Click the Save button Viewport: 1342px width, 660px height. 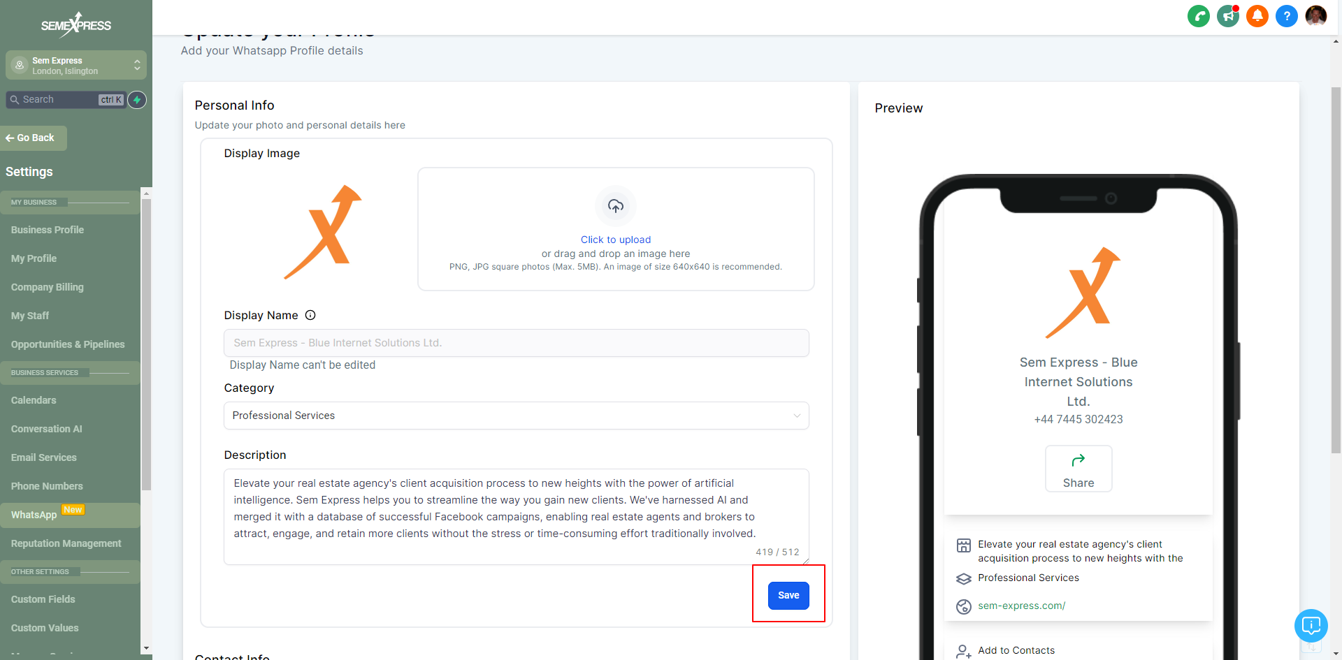click(x=788, y=596)
